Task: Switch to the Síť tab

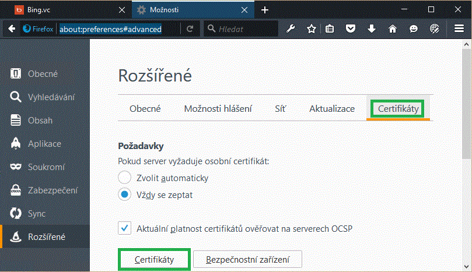Action: [x=280, y=109]
